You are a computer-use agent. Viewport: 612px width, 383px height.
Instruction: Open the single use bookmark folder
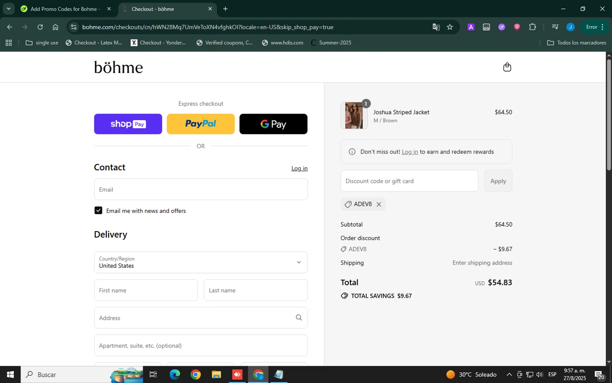pos(42,42)
